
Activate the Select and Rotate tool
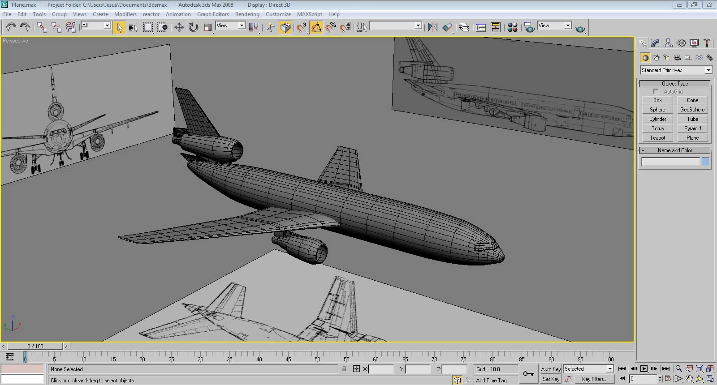point(193,28)
